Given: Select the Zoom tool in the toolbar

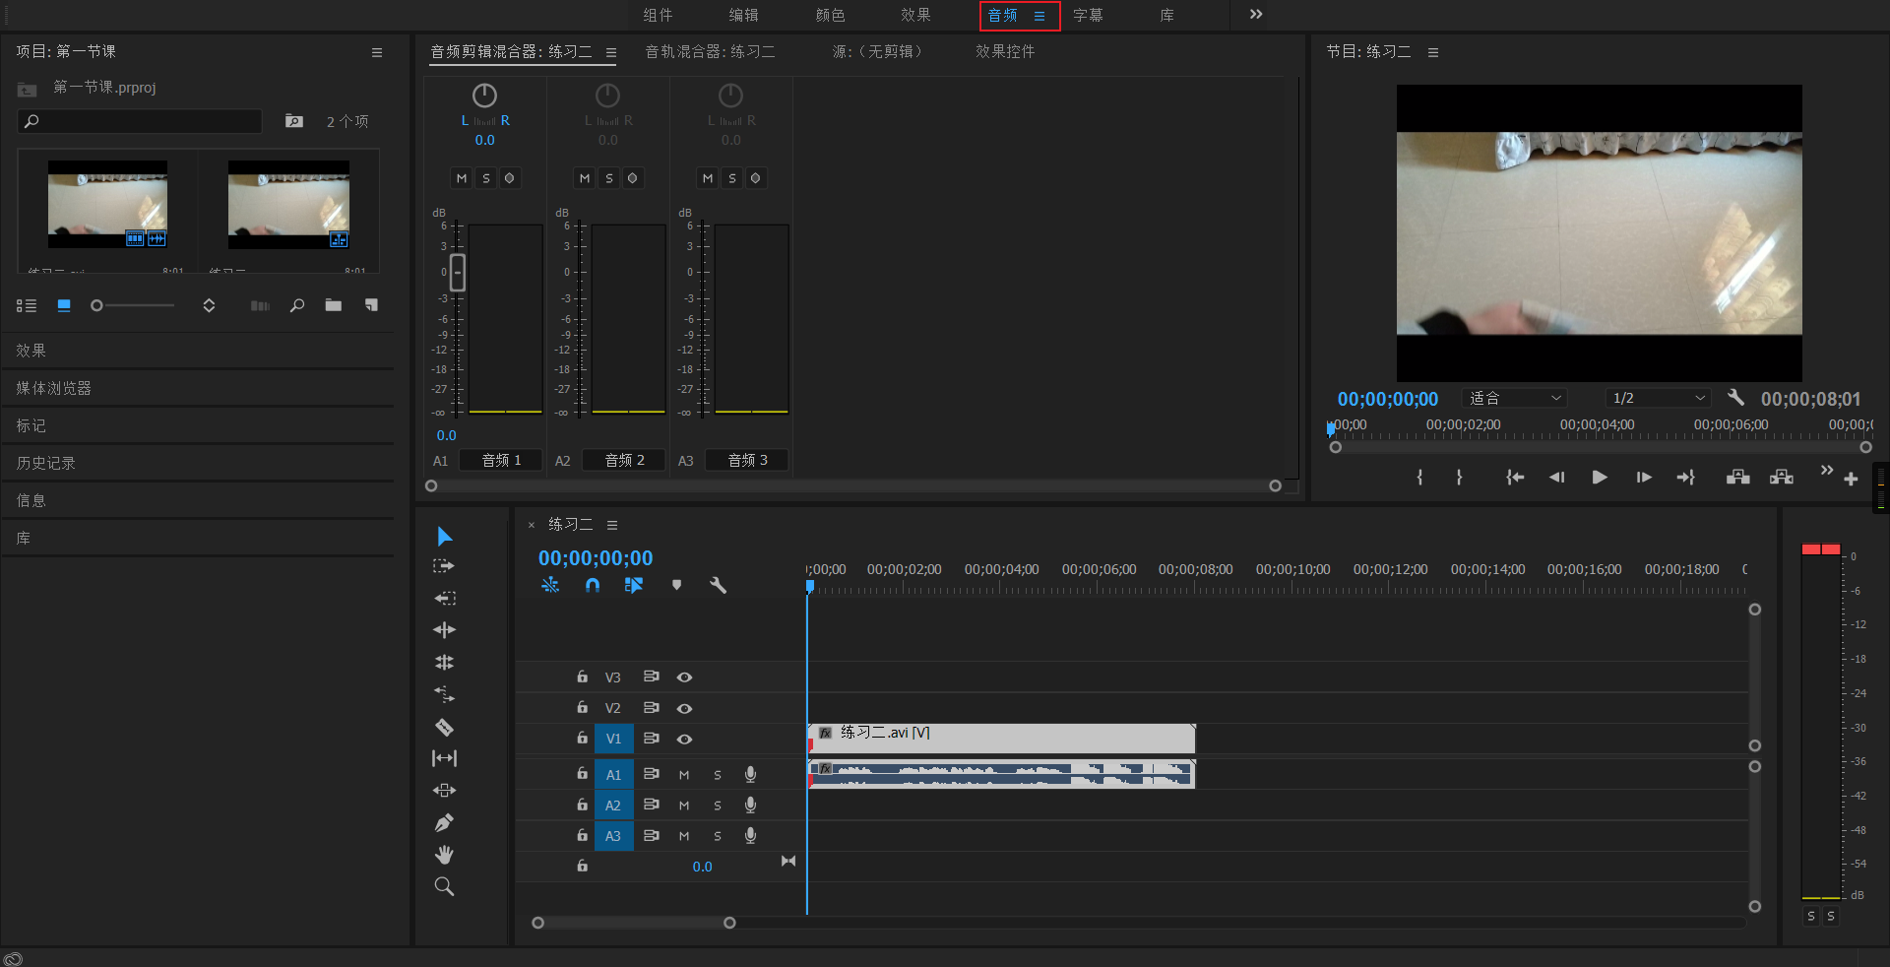Looking at the screenshot, I should [444, 886].
